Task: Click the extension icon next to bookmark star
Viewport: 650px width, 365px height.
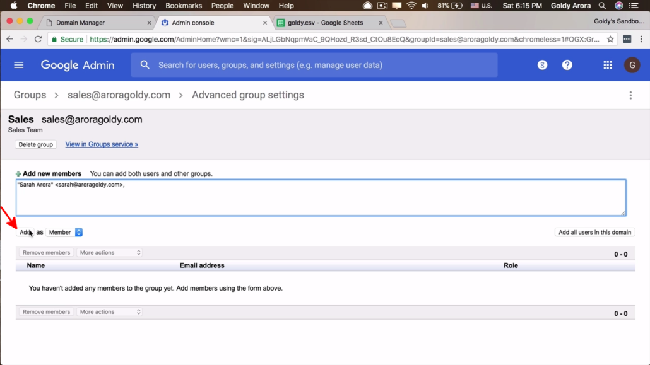Action: tap(627, 39)
